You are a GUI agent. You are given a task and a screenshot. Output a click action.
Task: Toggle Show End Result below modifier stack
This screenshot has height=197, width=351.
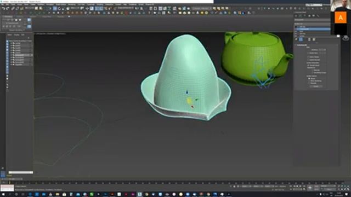301,39
